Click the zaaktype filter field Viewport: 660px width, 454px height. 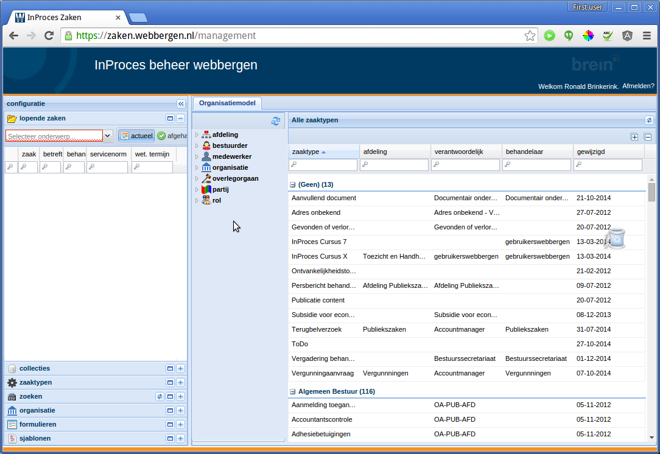point(323,165)
